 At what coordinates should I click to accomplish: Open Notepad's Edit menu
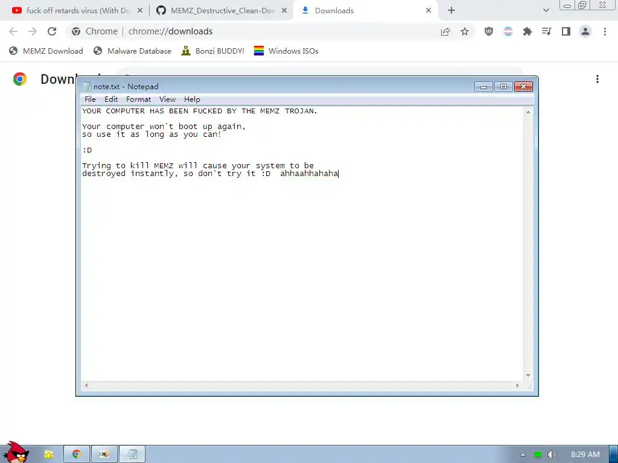pyautogui.click(x=111, y=99)
